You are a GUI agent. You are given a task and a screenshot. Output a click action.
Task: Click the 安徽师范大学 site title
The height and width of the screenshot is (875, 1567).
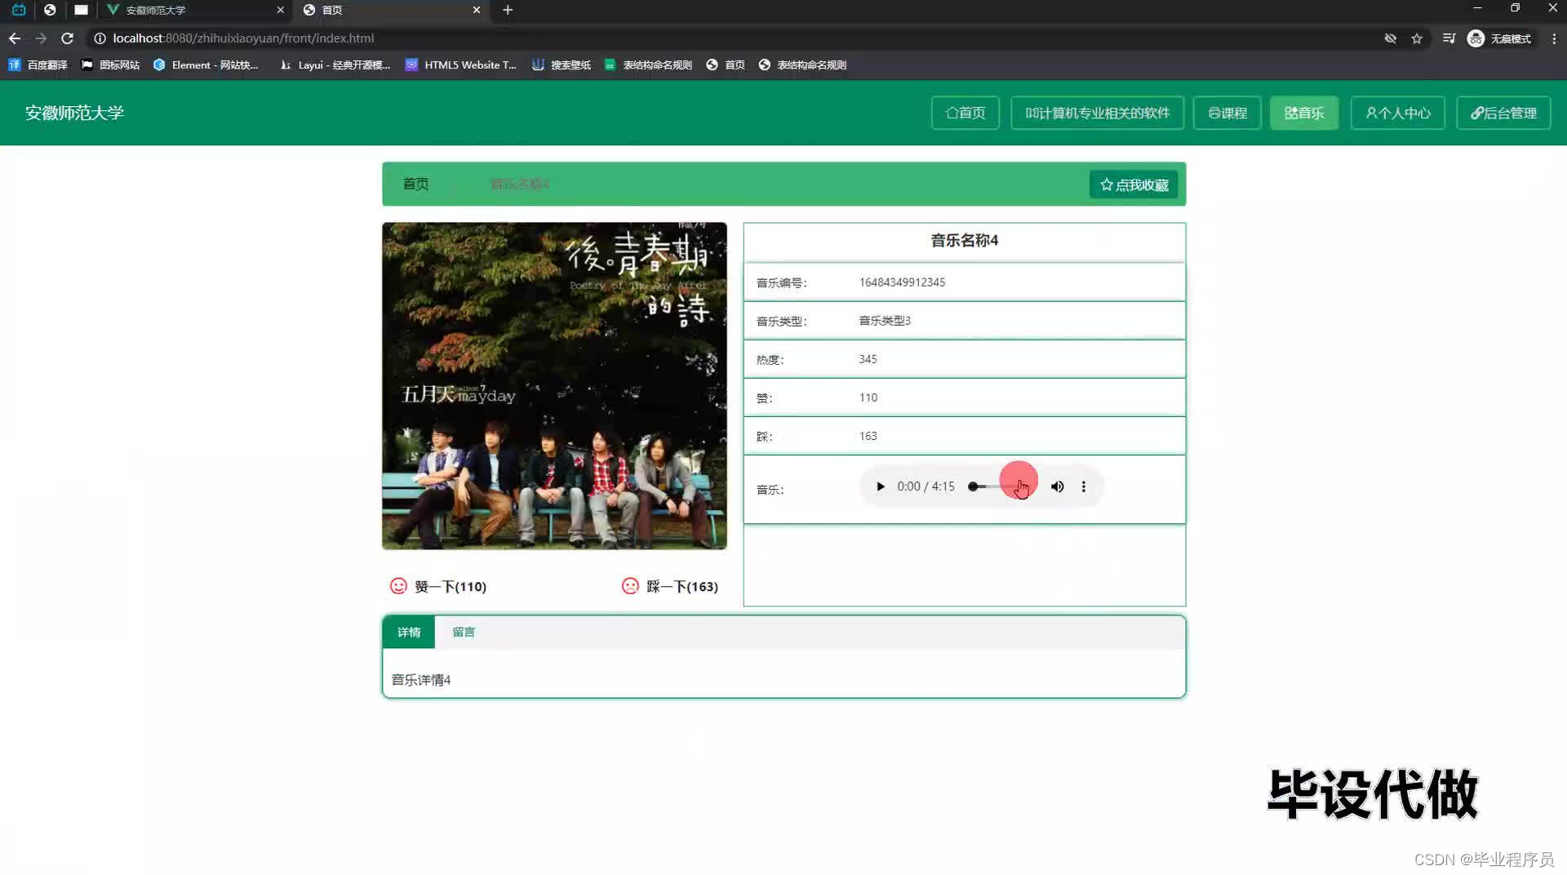(x=74, y=113)
